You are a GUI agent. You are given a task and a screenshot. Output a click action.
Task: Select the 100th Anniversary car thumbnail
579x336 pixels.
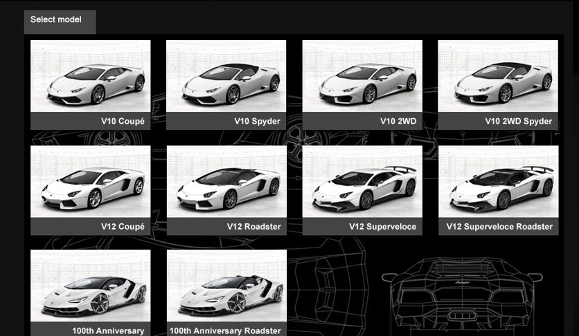pos(91,286)
